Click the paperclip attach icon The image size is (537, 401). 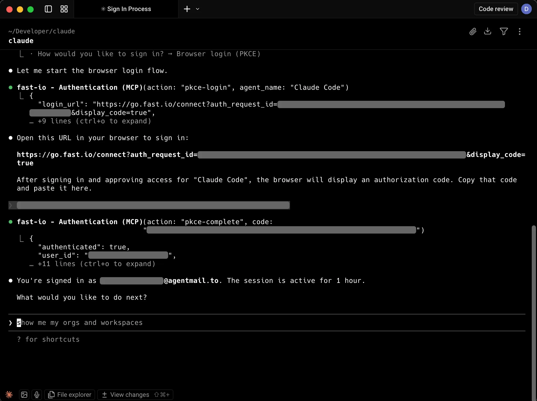pyautogui.click(x=473, y=31)
